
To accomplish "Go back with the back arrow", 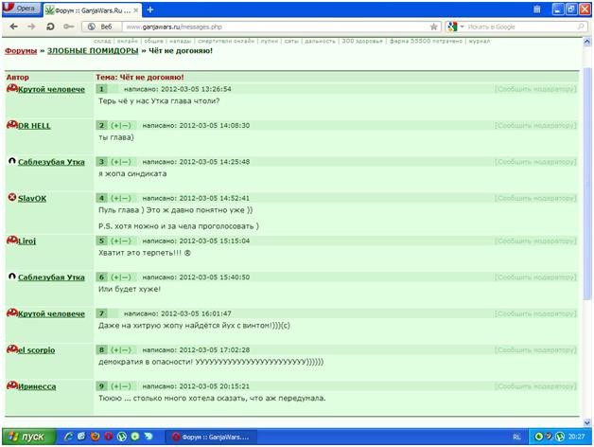I will click(x=13, y=27).
